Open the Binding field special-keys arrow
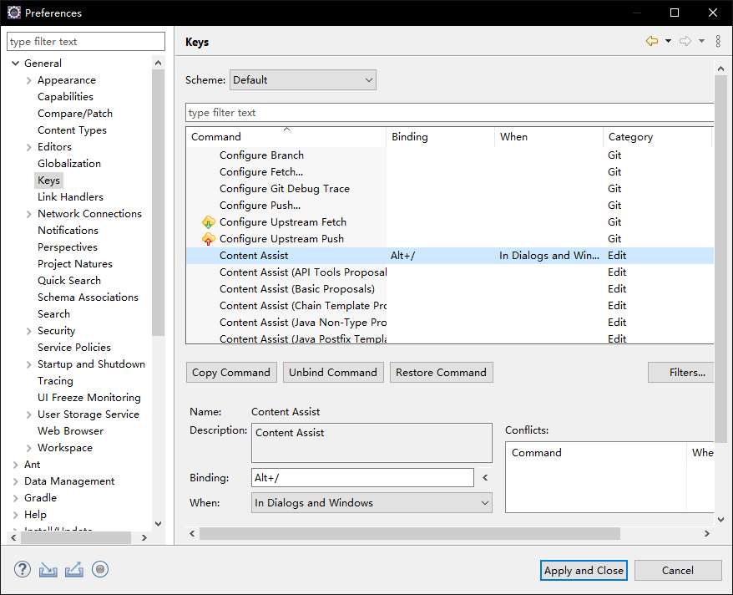 485,478
